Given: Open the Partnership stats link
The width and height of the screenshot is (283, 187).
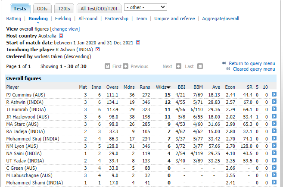Looking at the screenshot, I should click(x=116, y=19).
